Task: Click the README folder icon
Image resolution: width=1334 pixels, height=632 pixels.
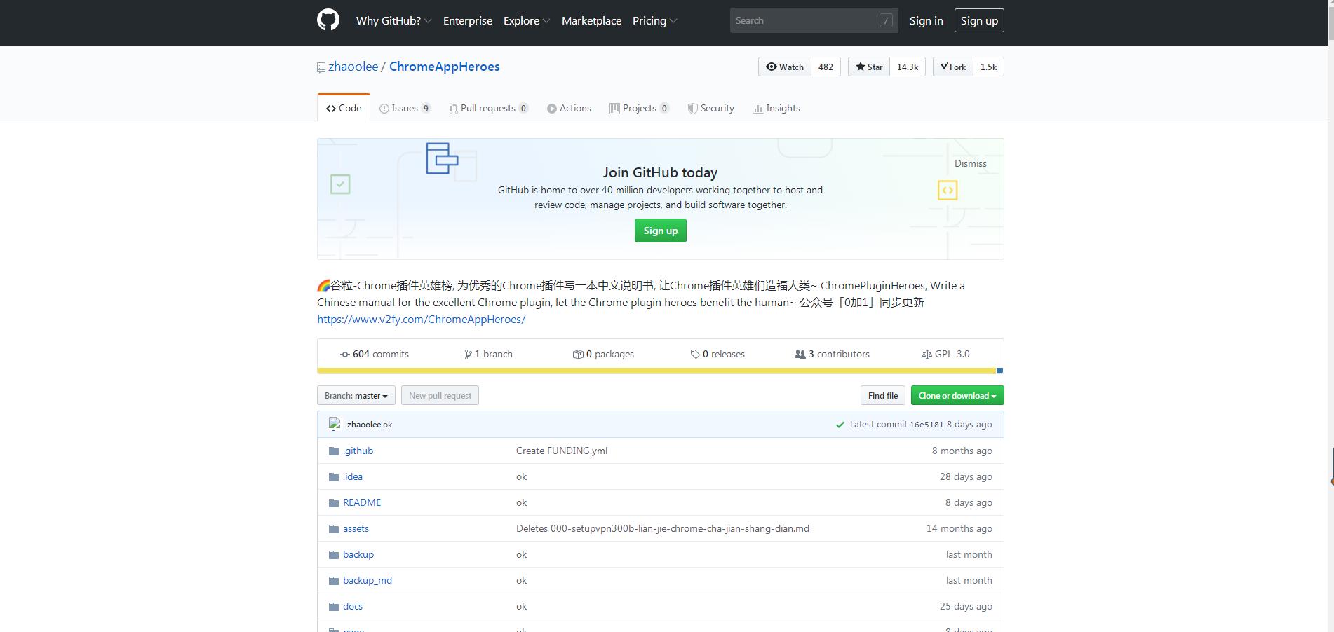Action: [x=334, y=503]
